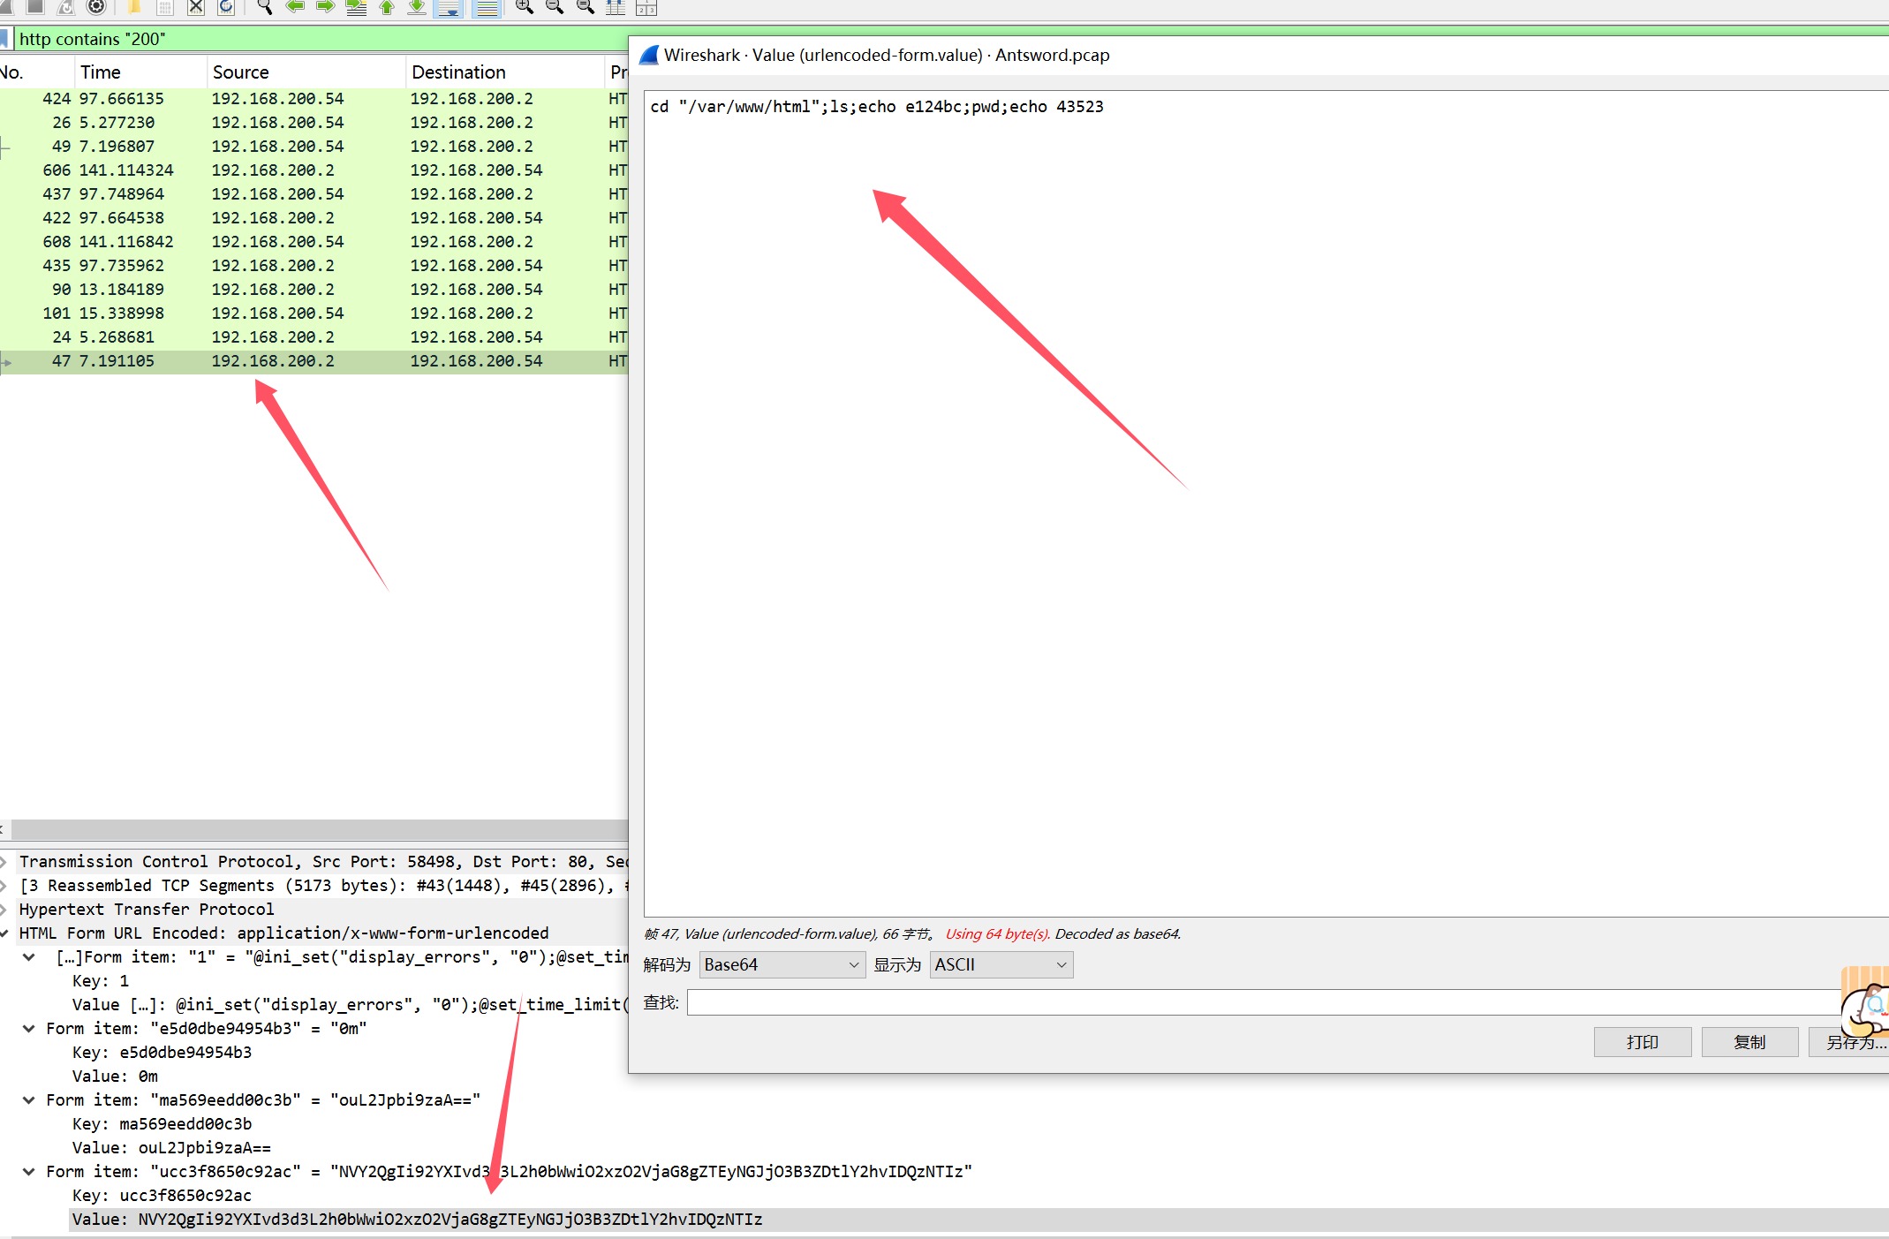Screen dimensions: 1889x1239
Task: Toggle auto-scroll during live capture
Action: [448, 8]
